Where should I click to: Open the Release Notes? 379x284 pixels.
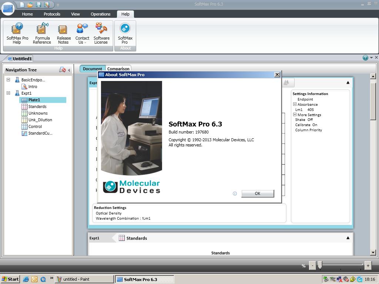(63, 33)
